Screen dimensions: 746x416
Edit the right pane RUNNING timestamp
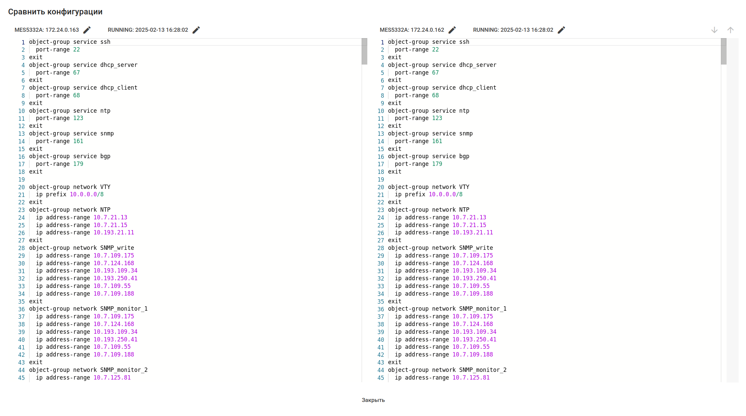(562, 30)
